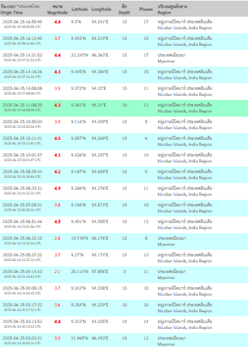The image size is (248, 347).
Task: Open the 2025-06-25 03:03:31 earthquake entry
Action: (x=124, y=340)
